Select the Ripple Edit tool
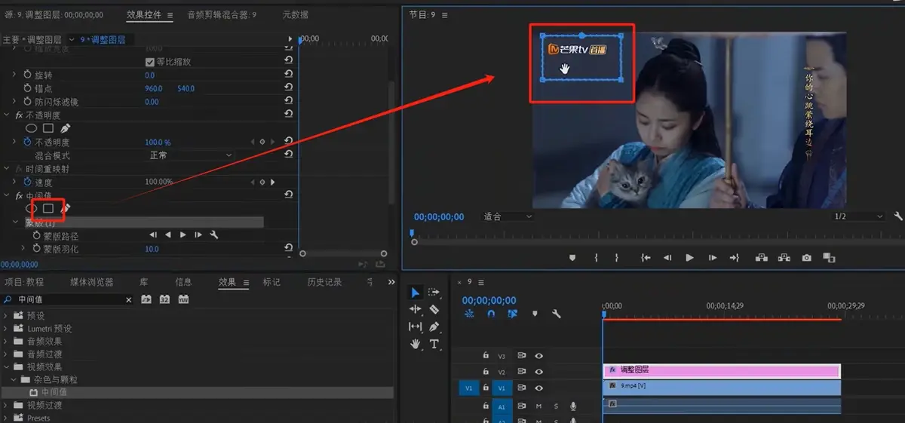905x423 pixels. click(416, 309)
